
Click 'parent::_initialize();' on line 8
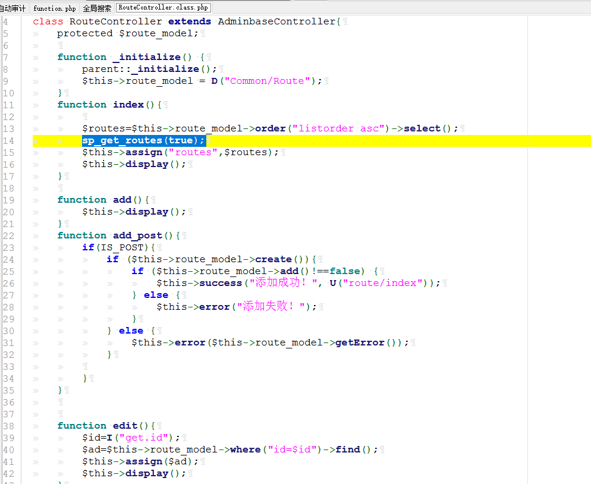pyautogui.click(x=150, y=69)
